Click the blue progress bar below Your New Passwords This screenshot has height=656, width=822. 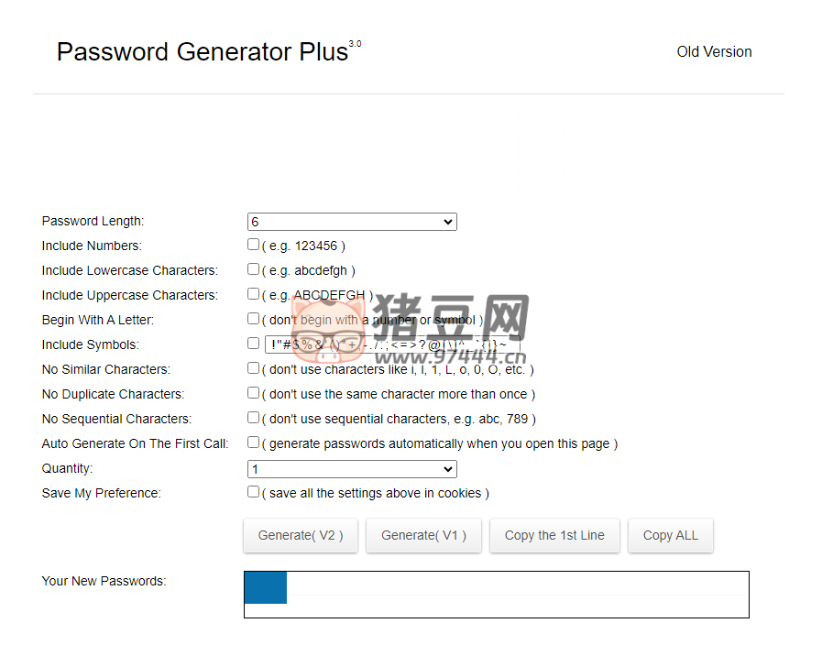(x=265, y=587)
